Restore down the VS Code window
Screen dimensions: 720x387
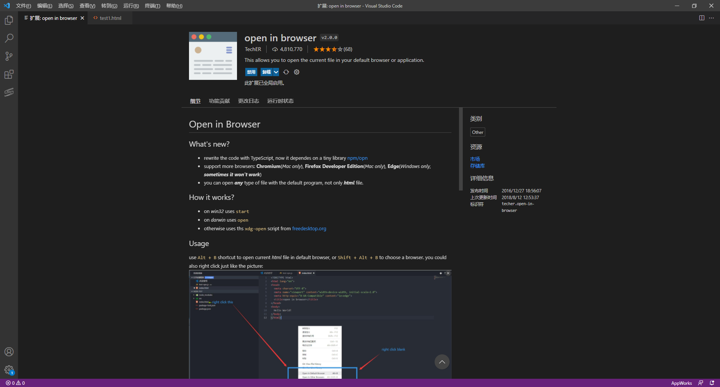coord(694,6)
